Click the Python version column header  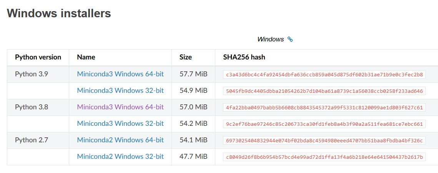click(x=38, y=57)
